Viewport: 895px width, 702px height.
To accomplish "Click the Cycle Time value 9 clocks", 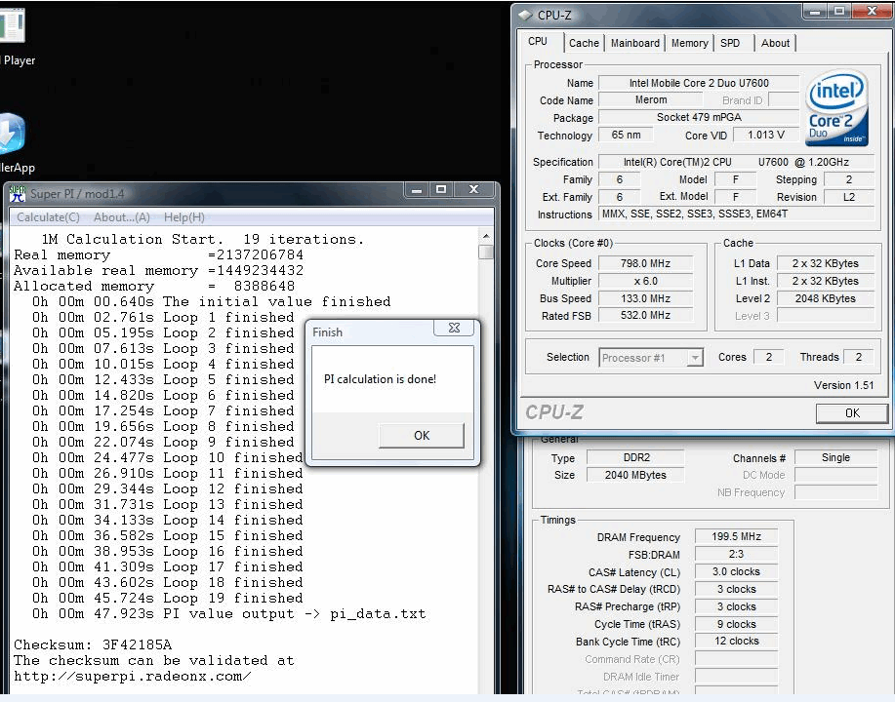I will tap(736, 624).
